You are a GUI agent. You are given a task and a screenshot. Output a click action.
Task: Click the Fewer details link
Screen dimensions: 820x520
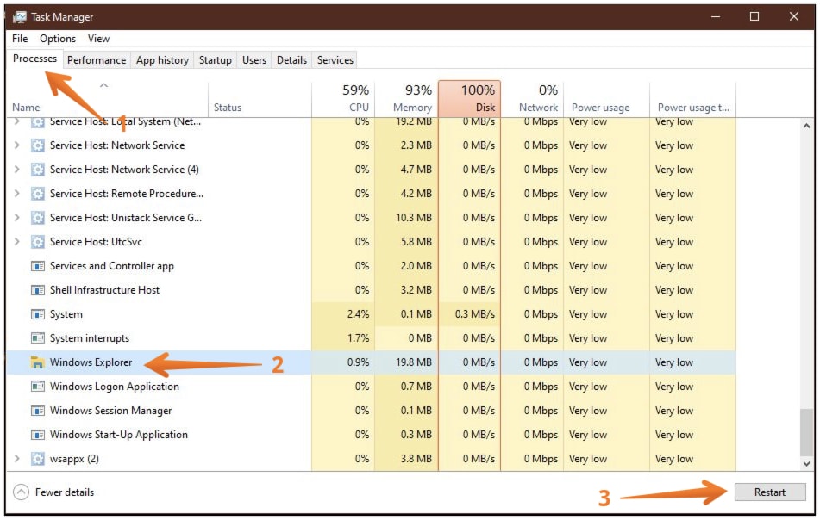65,492
